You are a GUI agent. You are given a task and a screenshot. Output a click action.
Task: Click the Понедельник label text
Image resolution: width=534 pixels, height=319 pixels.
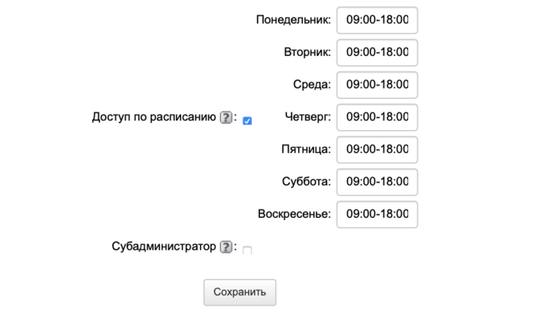293,20
